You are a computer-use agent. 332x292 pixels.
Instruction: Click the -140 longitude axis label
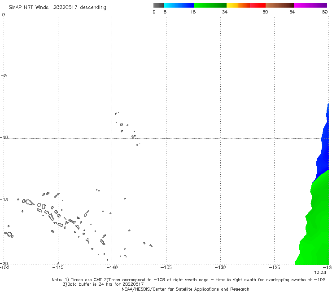(x=112, y=267)
